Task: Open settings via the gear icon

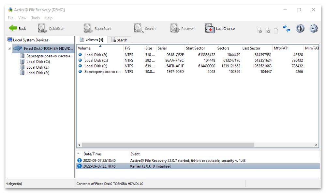Action: click(x=314, y=29)
